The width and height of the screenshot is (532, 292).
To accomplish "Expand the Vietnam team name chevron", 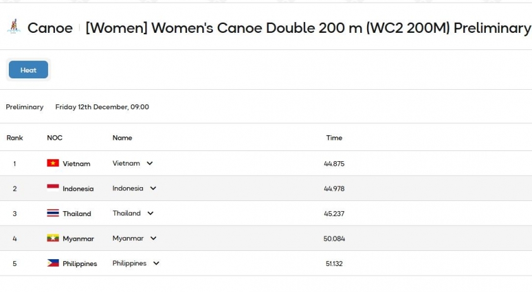I will (x=150, y=163).
